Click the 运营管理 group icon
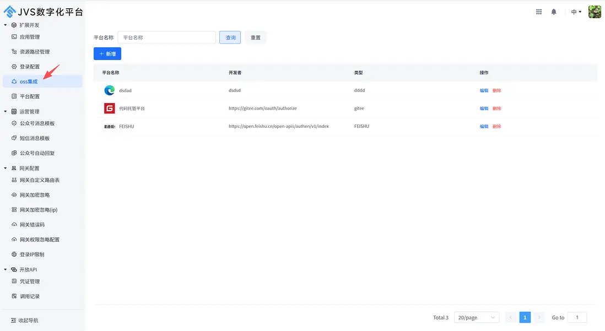 coord(14,111)
